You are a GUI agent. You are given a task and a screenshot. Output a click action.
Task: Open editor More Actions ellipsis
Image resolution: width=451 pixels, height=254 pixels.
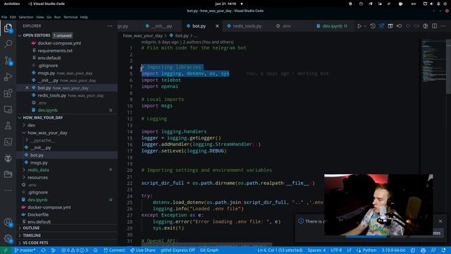(x=443, y=26)
